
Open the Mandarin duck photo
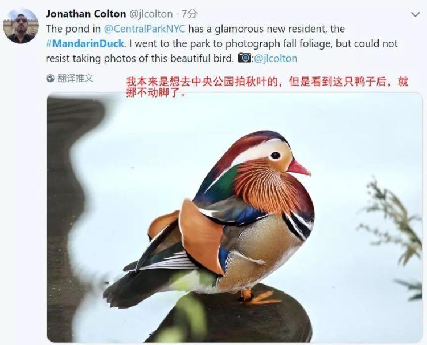(235, 217)
